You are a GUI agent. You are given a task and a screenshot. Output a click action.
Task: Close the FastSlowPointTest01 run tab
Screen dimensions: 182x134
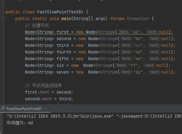click(x=46, y=109)
